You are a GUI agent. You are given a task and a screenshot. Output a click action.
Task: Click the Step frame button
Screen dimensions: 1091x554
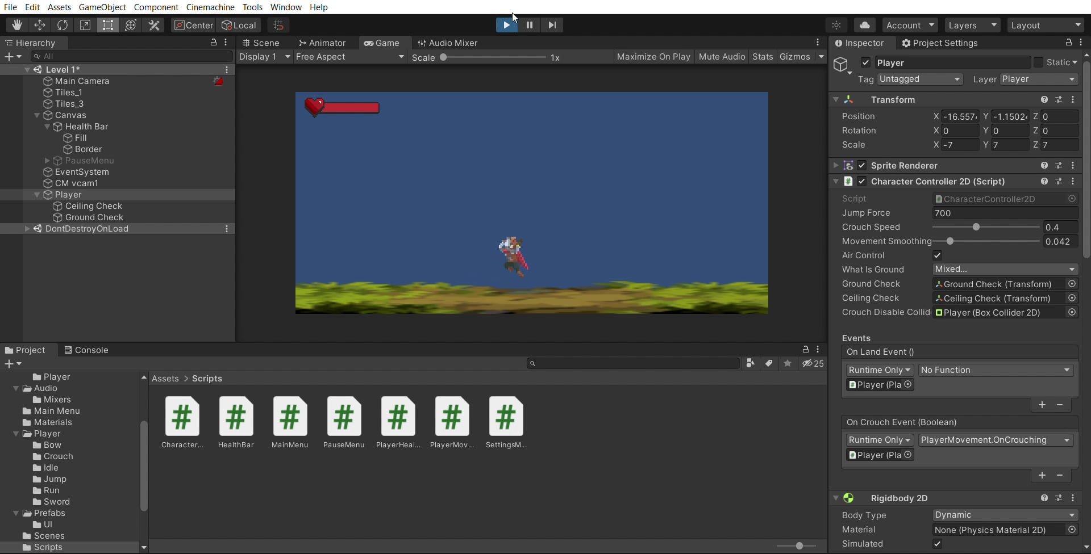pyautogui.click(x=552, y=25)
